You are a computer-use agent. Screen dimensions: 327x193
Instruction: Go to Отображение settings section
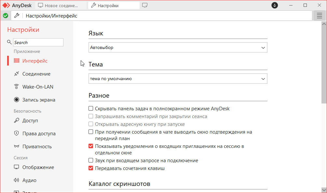[x=38, y=167]
